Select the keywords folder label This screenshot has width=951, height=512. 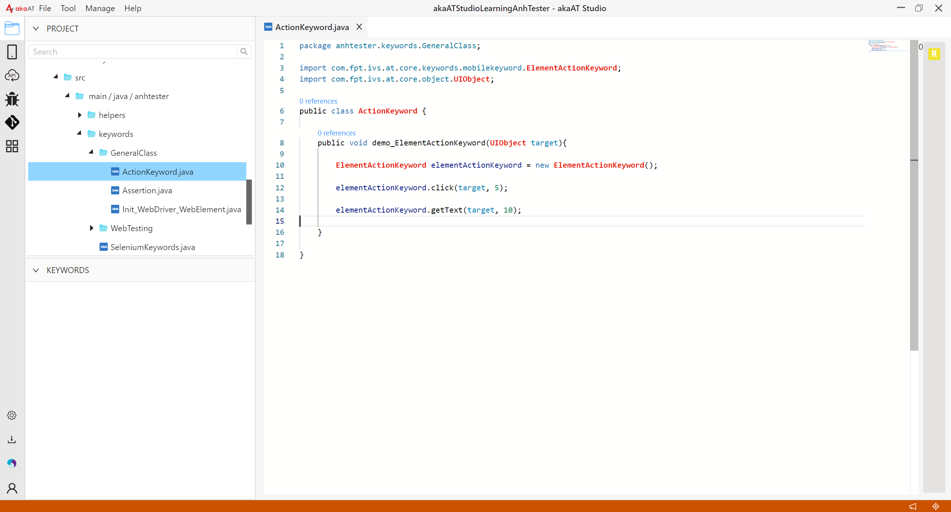pyautogui.click(x=116, y=134)
